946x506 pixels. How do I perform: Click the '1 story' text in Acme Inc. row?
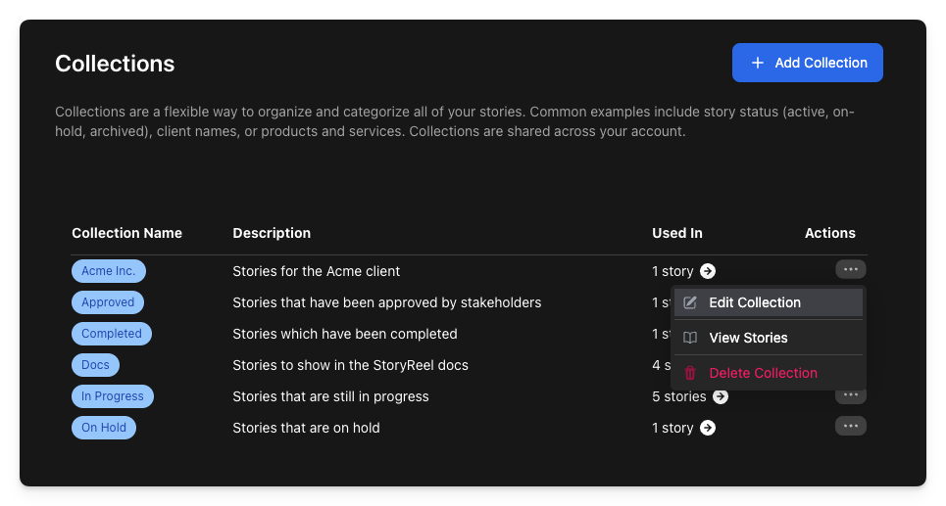coord(672,271)
